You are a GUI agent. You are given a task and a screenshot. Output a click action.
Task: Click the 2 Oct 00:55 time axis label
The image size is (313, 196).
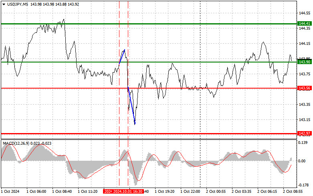coord(216,192)
